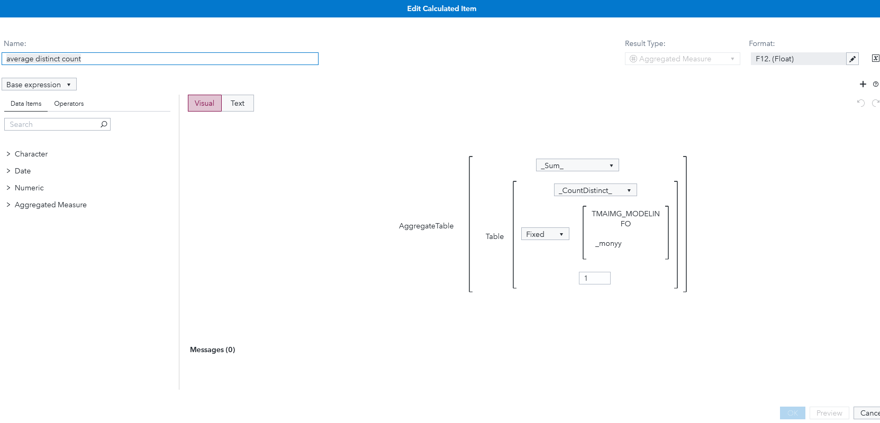Open the Fixed dropdown in Table
The width and height of the screenshot is (880, 423).
545,234
